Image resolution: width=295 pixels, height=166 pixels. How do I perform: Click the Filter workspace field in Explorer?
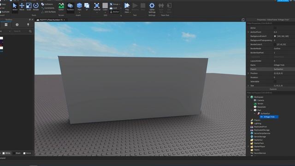click(271, 93)
